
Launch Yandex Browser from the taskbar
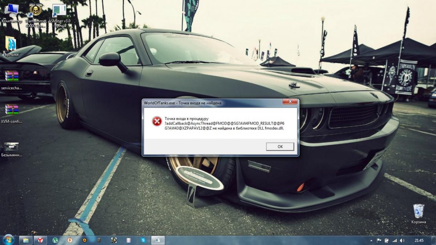pos(41,240)
